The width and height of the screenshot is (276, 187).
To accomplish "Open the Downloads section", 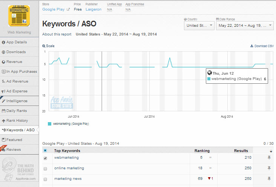I will 19,52.
